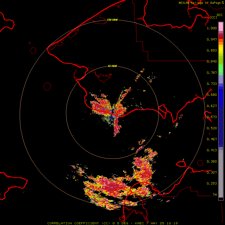Click the 0.360 scale value
The height and width of the screenshot is (225, 225).
click(x=212, y=161)
